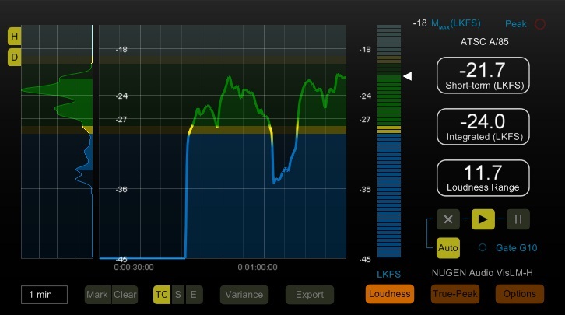Open the Options tab
The height and width of the screenshot is (315, 565).
click(x=520, y=294)
